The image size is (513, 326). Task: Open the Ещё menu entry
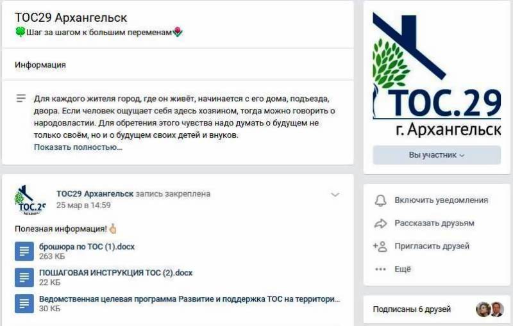(x=403, y=269)
